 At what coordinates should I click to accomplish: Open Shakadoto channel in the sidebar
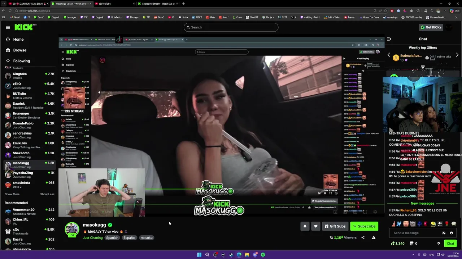(x=30, y=155)
